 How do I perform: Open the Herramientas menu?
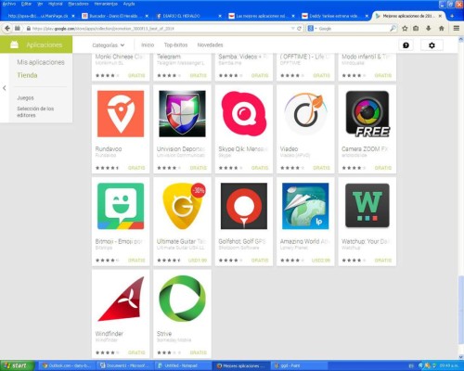click(106, 4)
